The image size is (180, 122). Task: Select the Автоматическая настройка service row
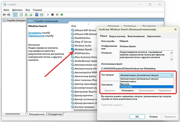click(x=84, y=65)
